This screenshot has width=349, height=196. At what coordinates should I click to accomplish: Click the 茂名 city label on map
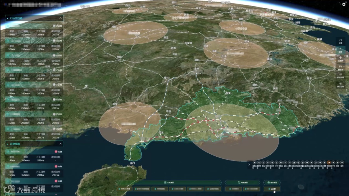click(x=161, y=133)
